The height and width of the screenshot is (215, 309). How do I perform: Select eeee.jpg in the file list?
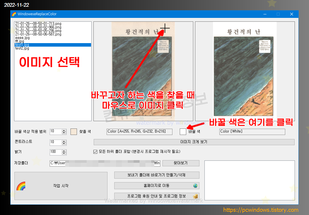[x=22, y=38]
